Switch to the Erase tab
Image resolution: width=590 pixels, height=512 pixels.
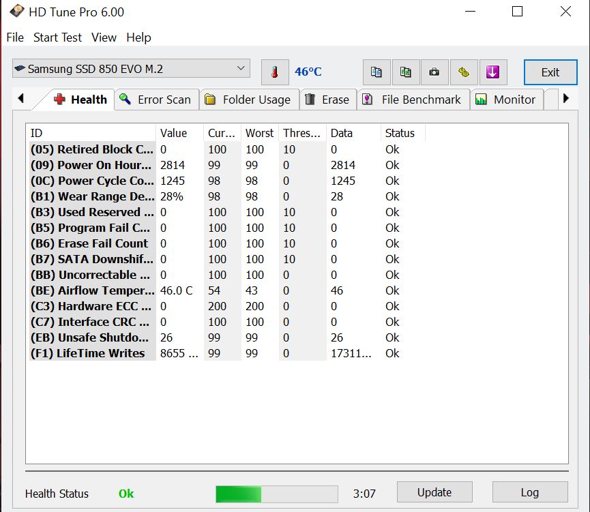(327, 100)
